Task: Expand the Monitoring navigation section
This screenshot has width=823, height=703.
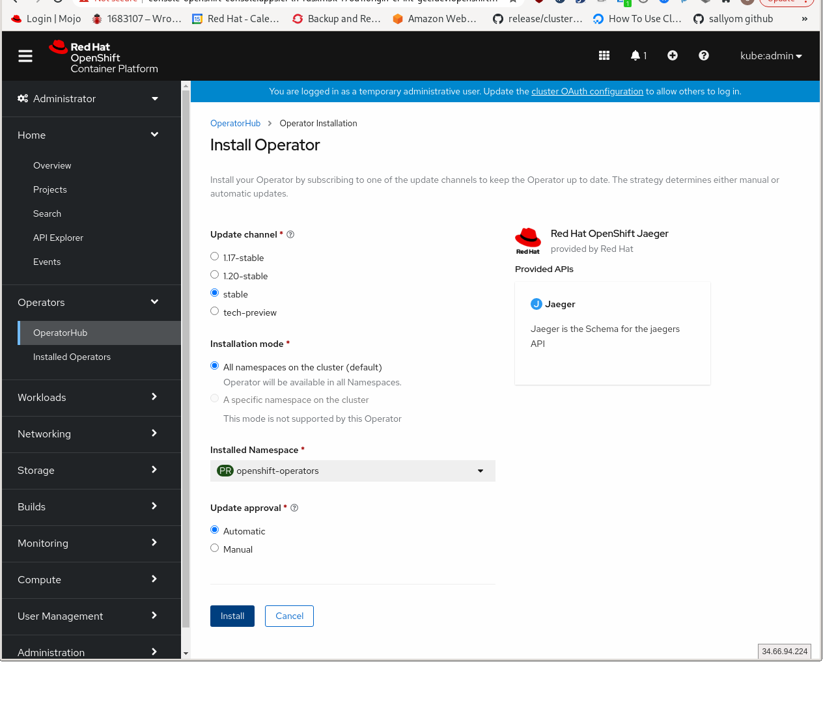Action: [91, 543]
